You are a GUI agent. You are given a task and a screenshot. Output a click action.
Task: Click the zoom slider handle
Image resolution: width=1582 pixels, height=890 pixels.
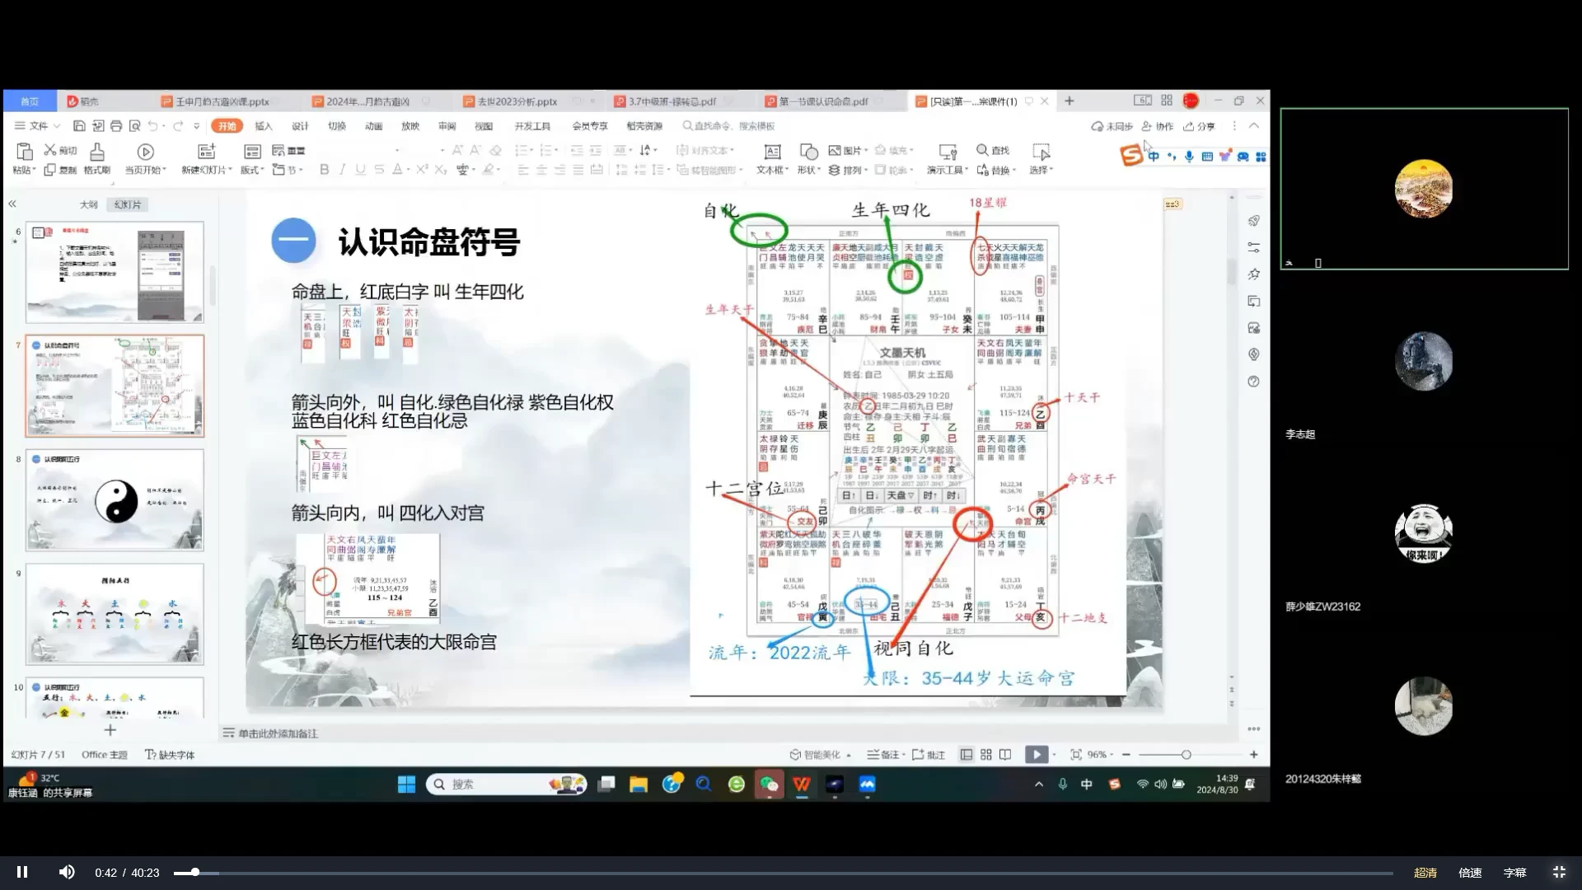pos(1186,755)
